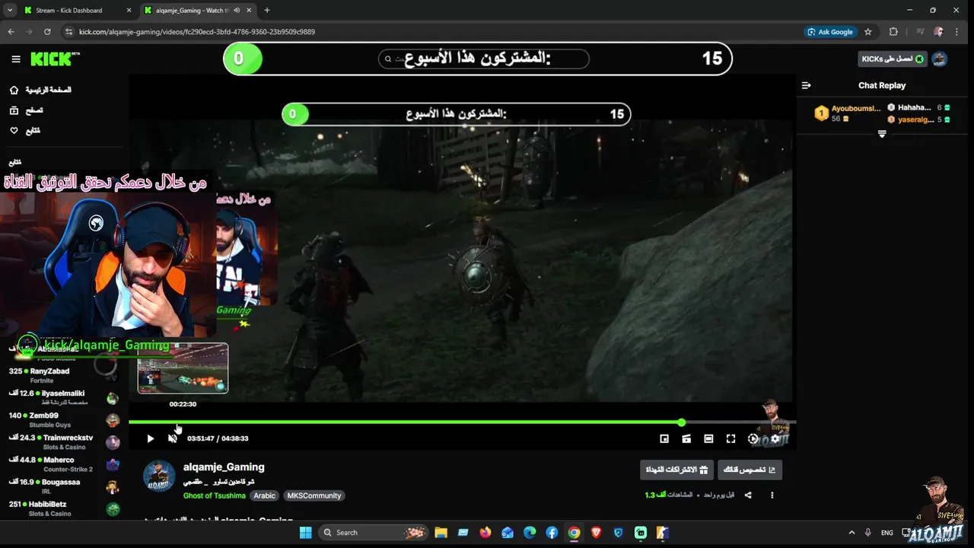
Task: Toggle mini player mode
Action: click(664, 438)
